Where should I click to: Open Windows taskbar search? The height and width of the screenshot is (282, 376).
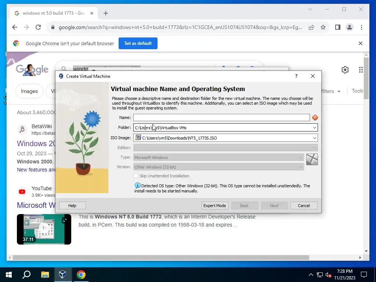click(x=26, y=275)
